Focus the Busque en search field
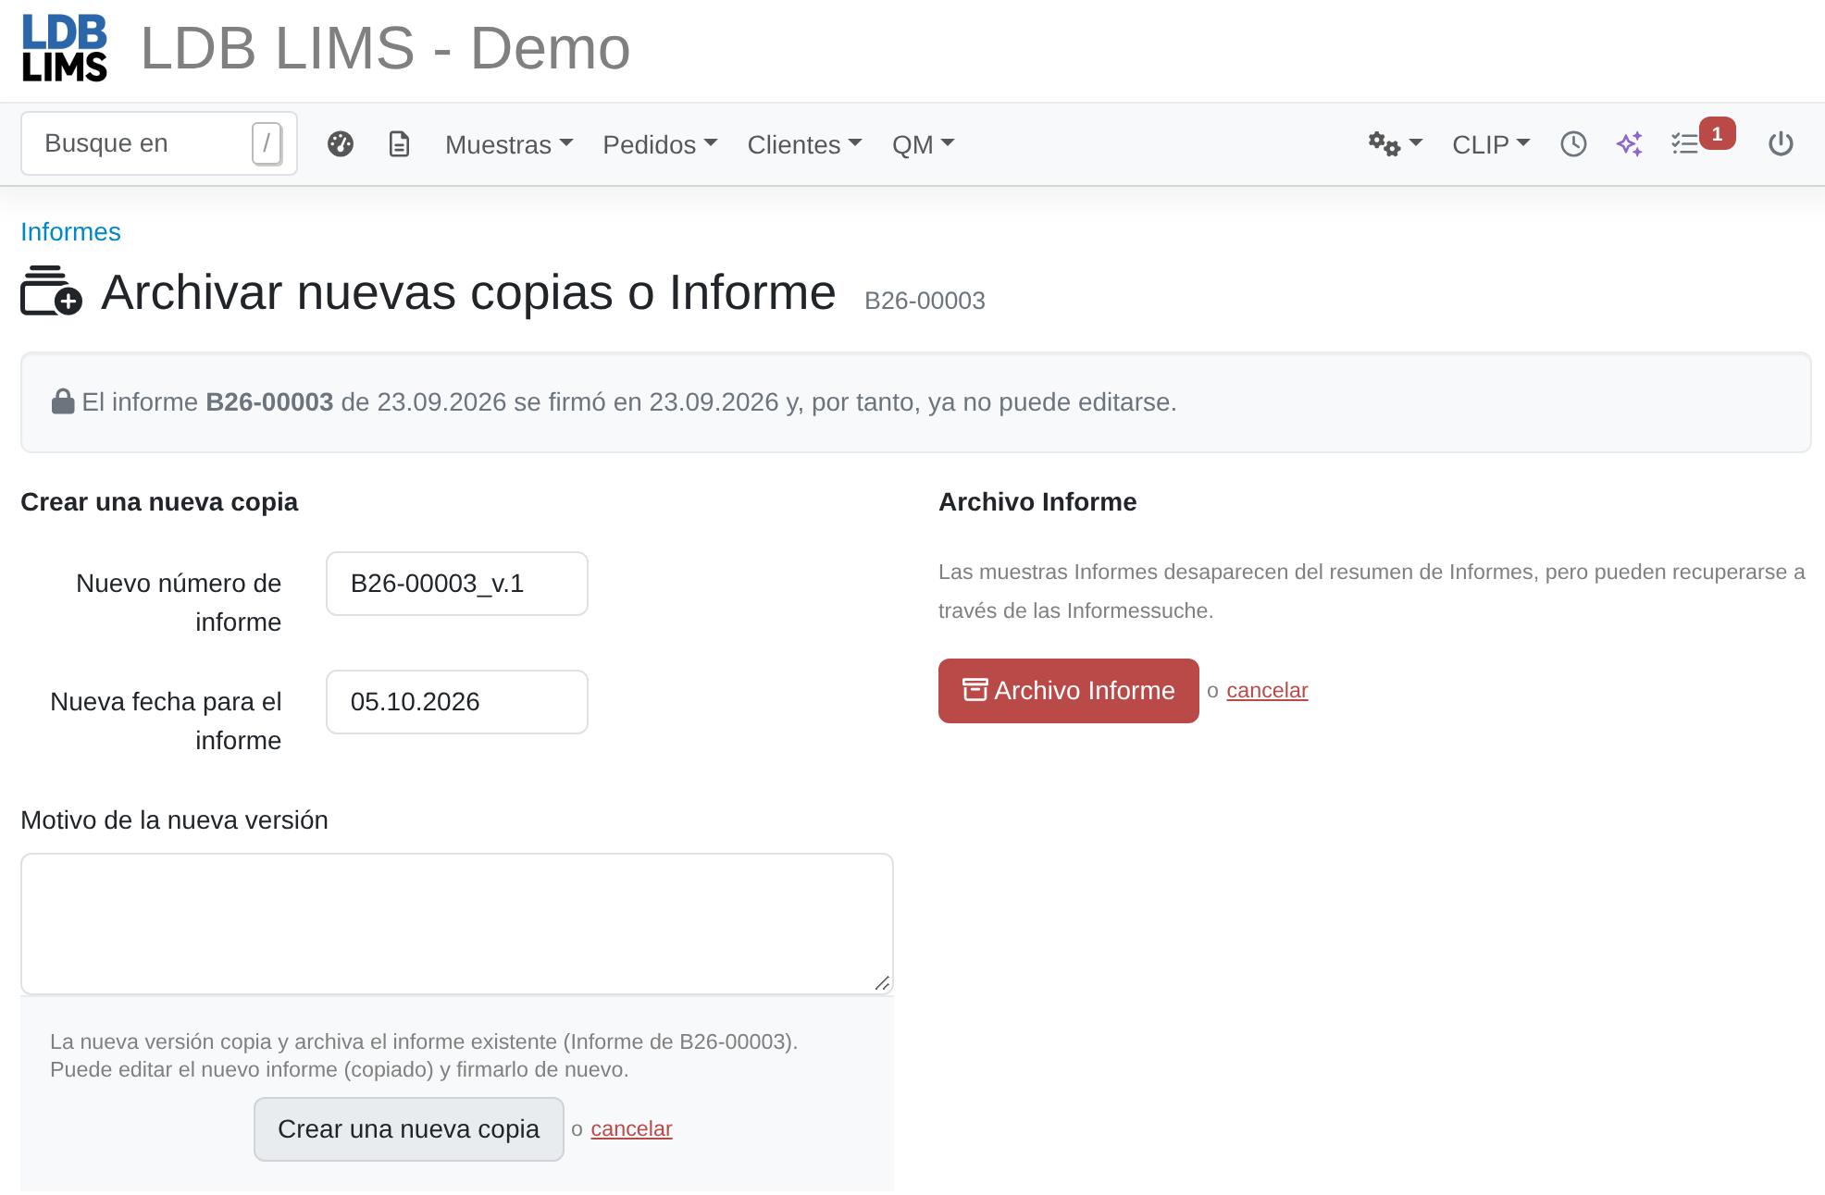Screen dimensions: 1825x1195 pos(159,143)
